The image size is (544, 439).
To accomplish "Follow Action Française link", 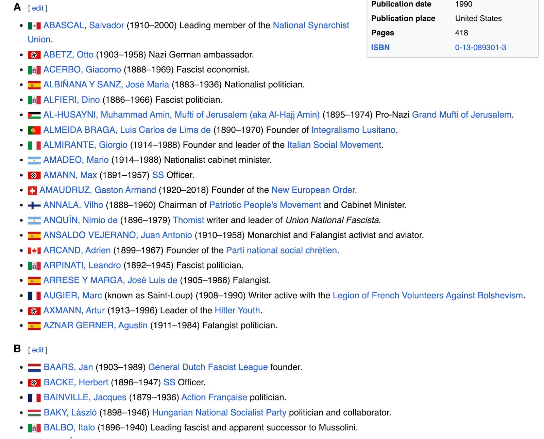I will pos(214,397).
